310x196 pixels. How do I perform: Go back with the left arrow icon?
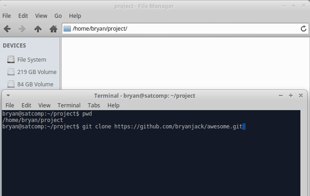(7, 29)
